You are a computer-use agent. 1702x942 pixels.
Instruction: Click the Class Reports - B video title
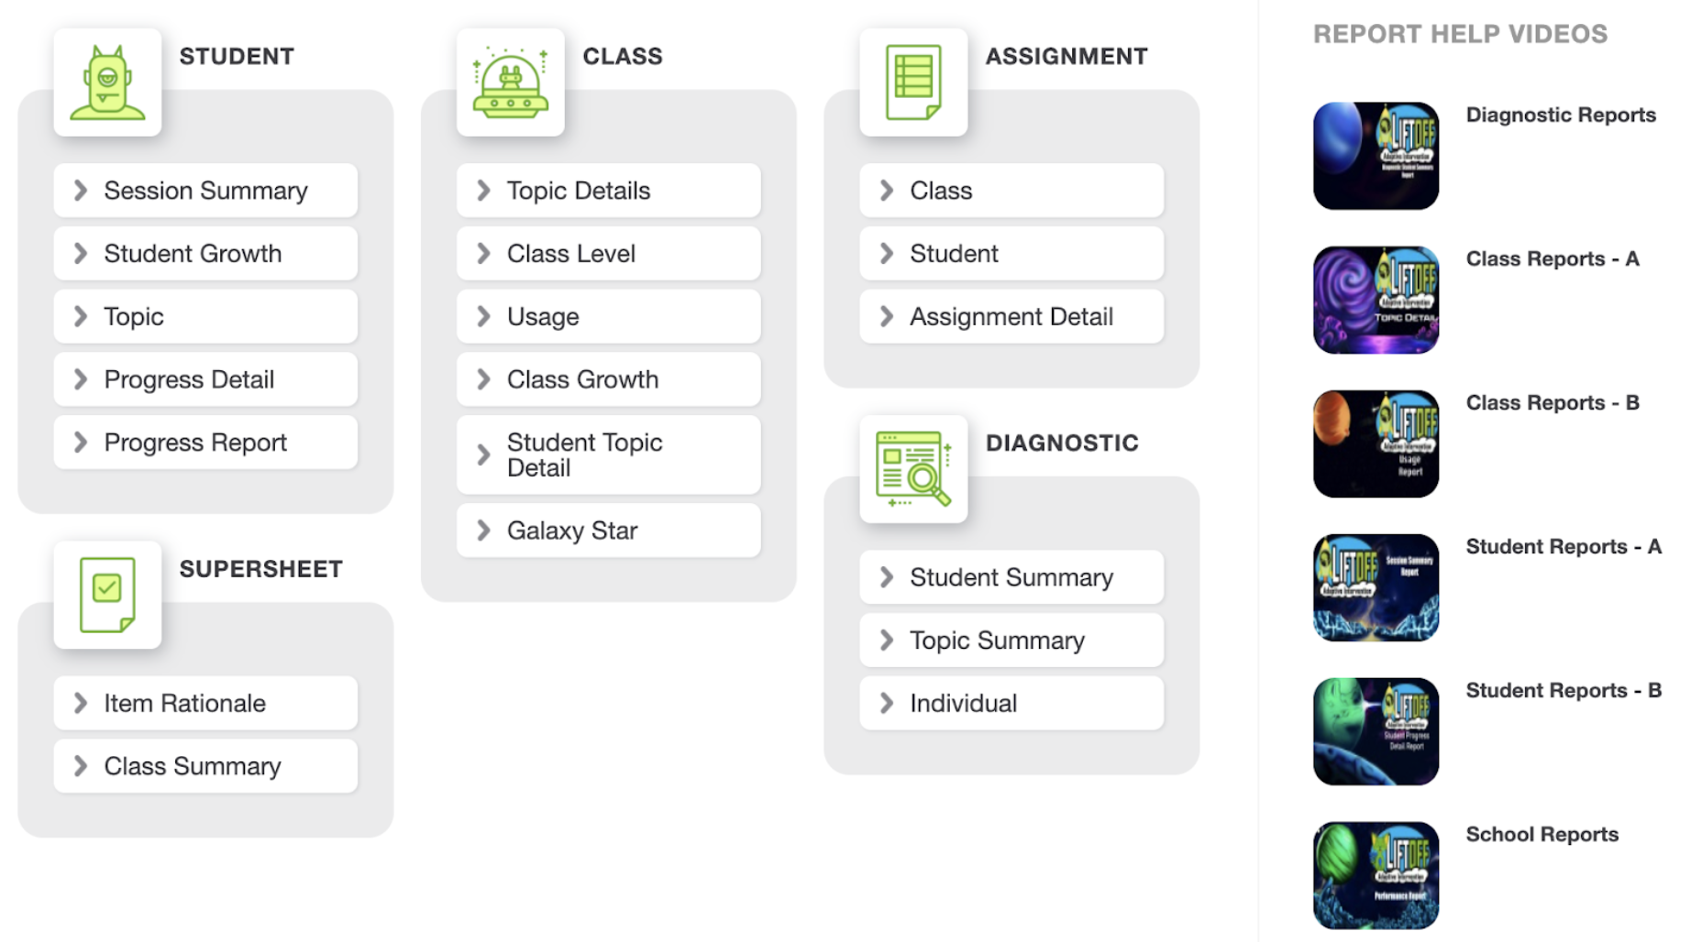tap(1553, 402)
